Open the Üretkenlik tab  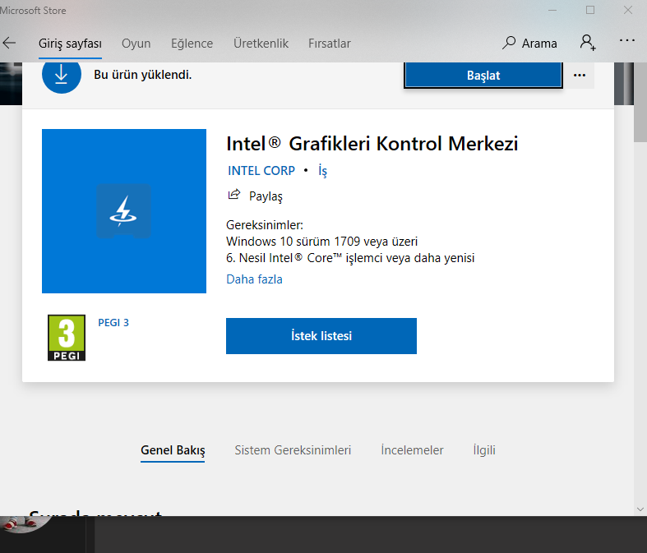point(261,44)
